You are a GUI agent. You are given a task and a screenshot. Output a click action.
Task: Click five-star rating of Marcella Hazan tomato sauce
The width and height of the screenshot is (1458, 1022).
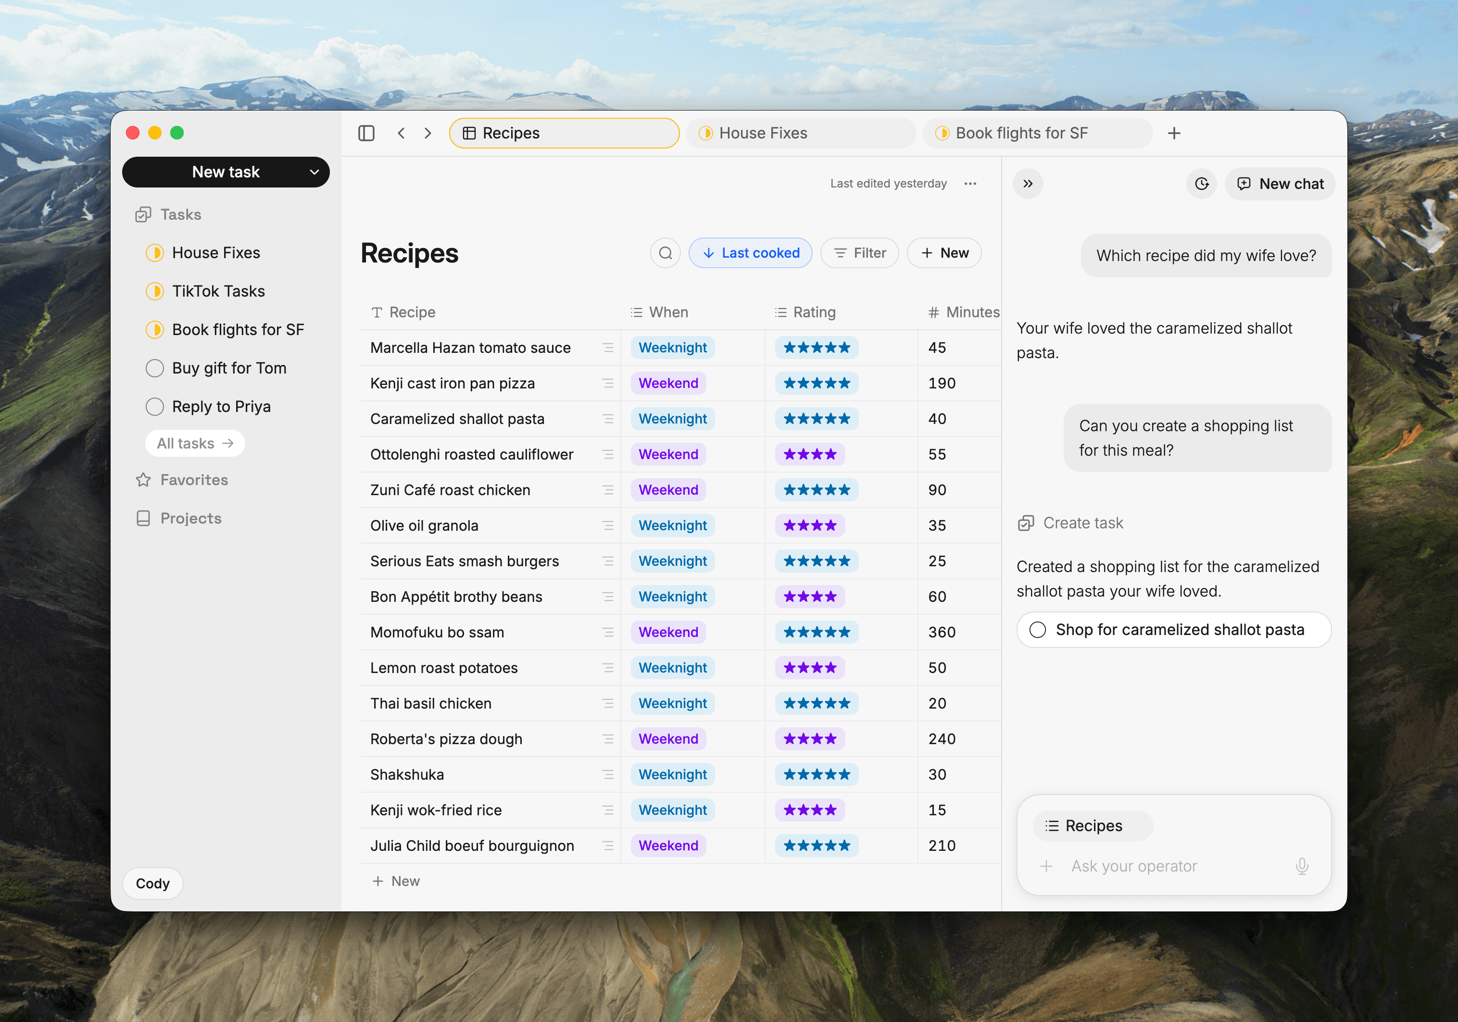[x=816, y=348]
